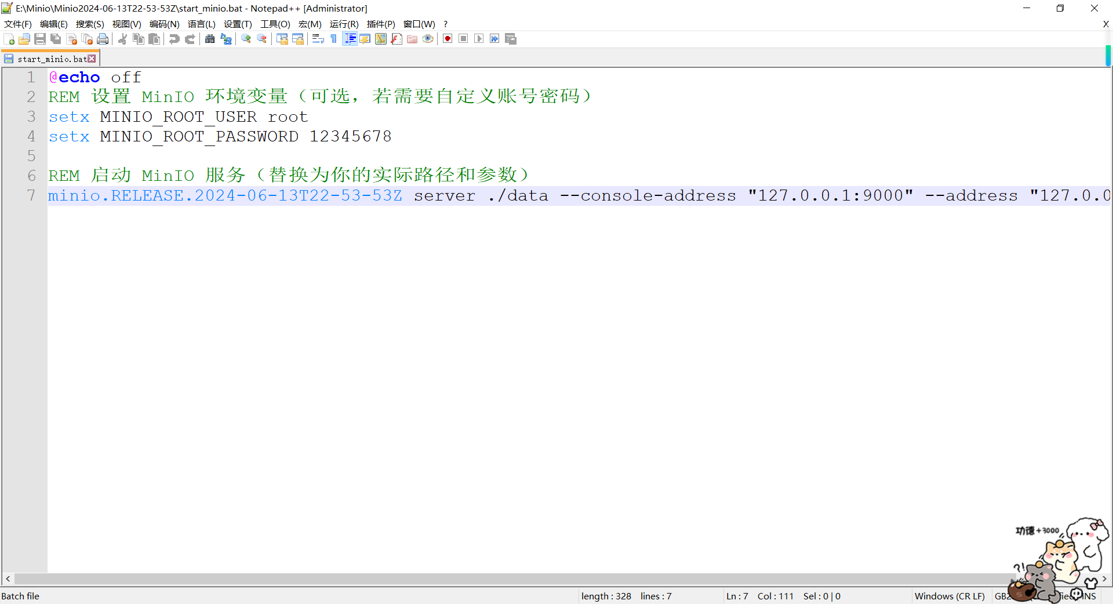Click on 'MINIO_ROOT_USER root' text
This screenshot has width=1113, height=604.
(x=203, y=117)
